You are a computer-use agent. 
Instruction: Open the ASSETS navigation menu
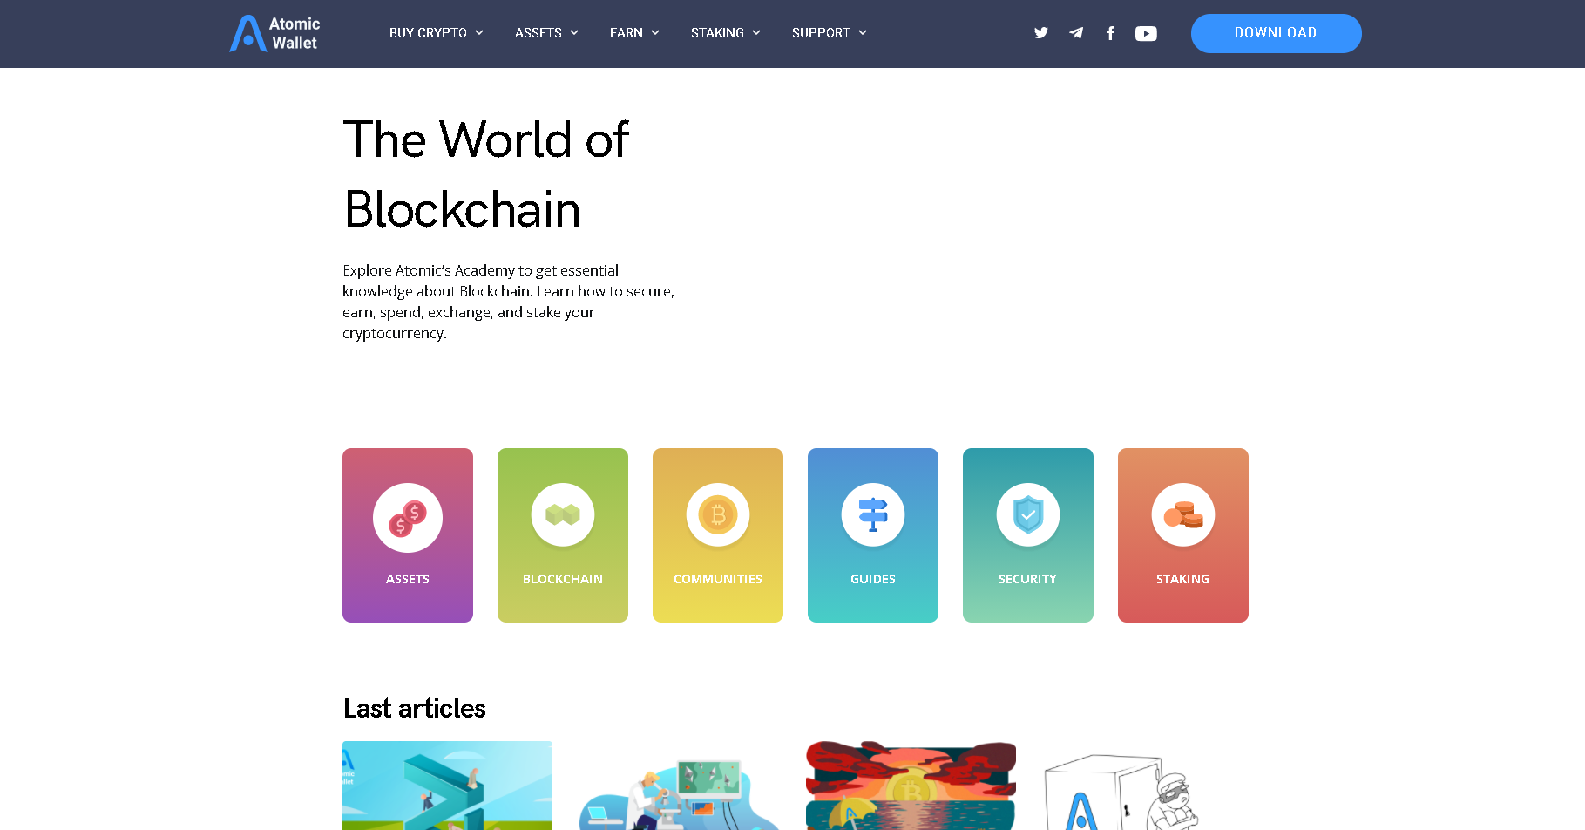538,33
